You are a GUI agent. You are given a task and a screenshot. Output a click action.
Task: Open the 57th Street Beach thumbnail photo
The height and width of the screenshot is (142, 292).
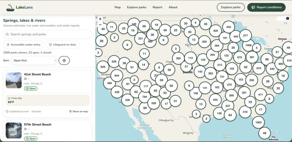14,130
